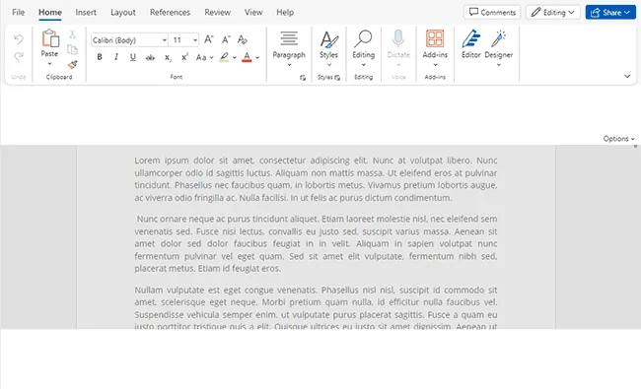Open the Designer wand icon
641x389 pixels.
click(498, 38)
